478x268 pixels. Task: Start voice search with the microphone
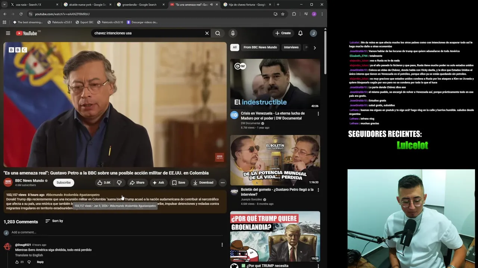pos(233,33)
